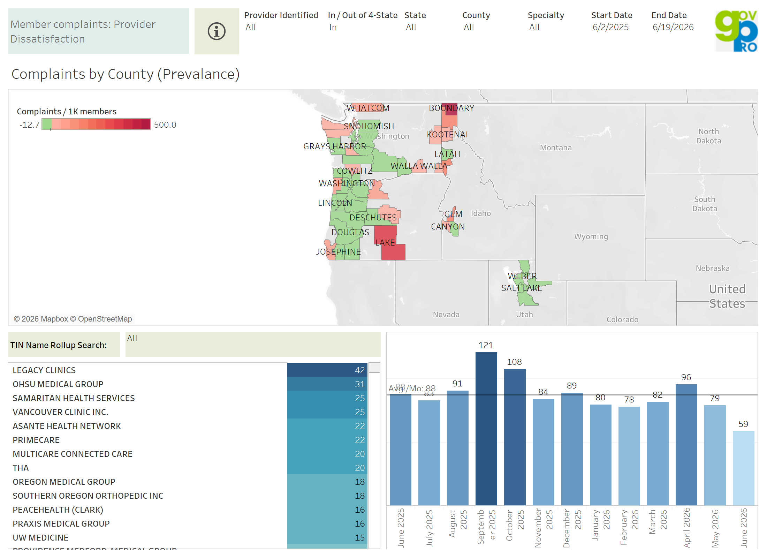This screenshot has height=558, width=767.
Task: Open the Provider Identified filter dropdown
Action: tap(281, 27)
